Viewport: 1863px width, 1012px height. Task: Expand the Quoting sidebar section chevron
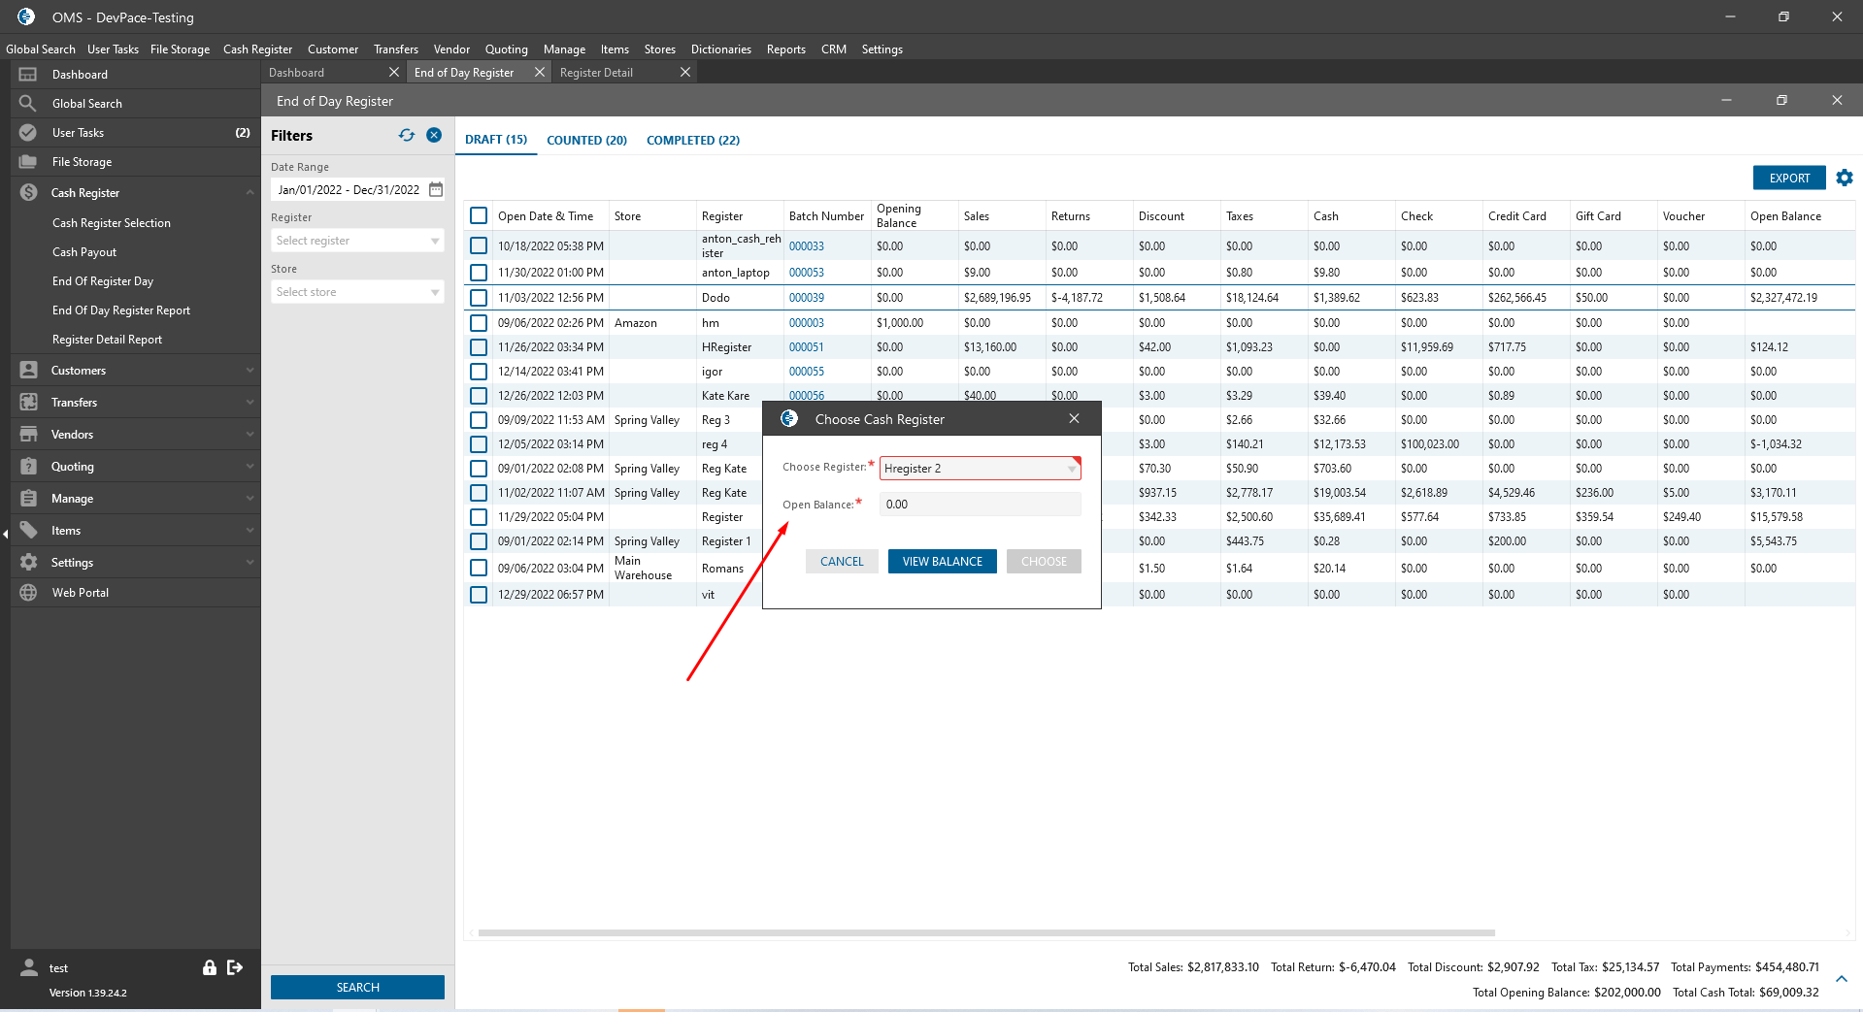250,467
